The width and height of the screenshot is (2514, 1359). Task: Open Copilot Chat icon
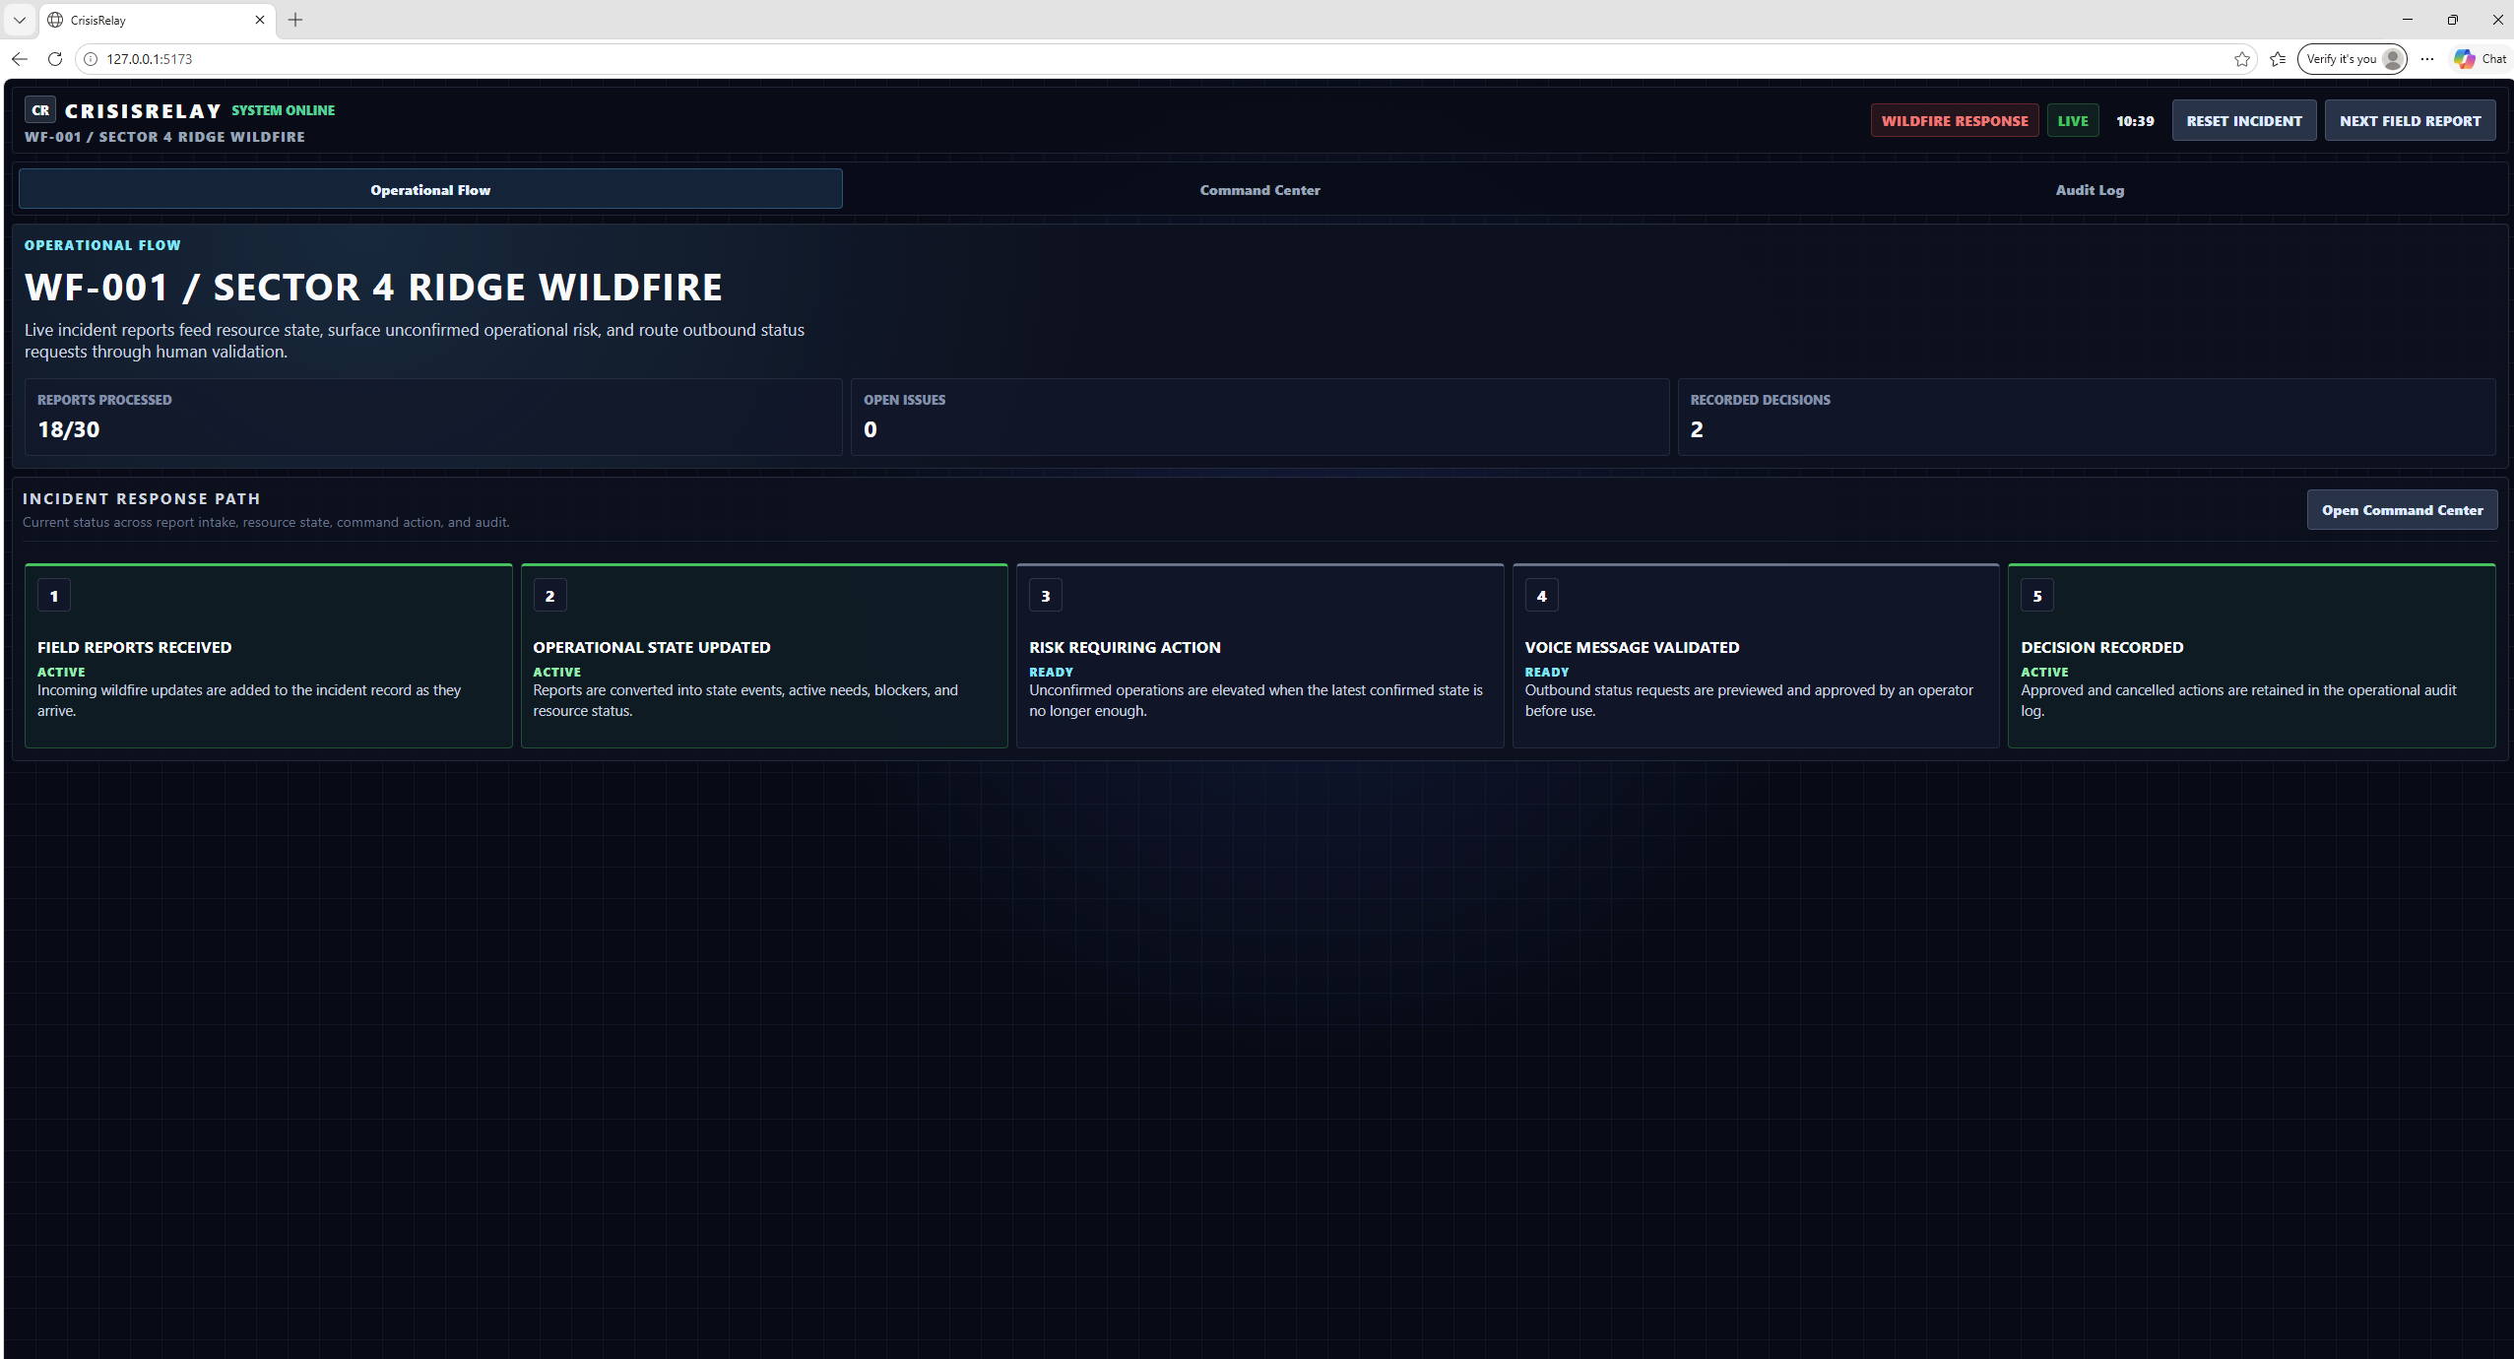[2480, 59]
